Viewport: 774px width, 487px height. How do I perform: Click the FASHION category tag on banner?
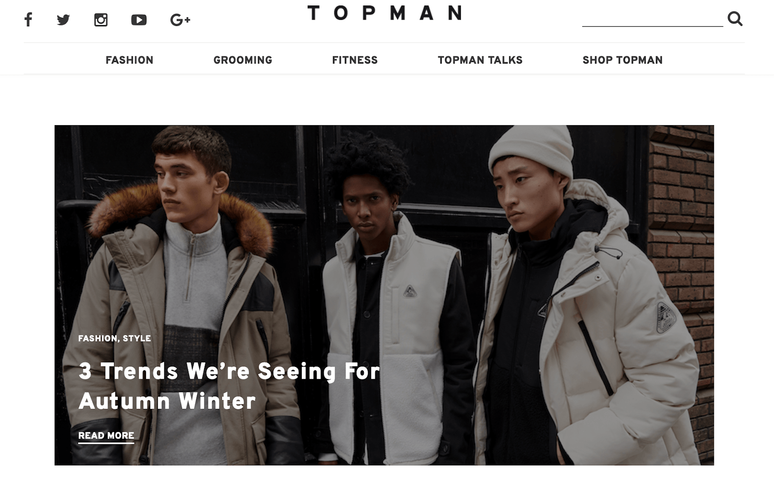point(98,339)
